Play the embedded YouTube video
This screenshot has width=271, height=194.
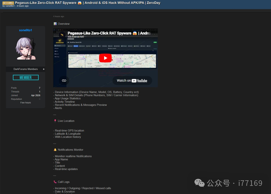pos(105,58)
